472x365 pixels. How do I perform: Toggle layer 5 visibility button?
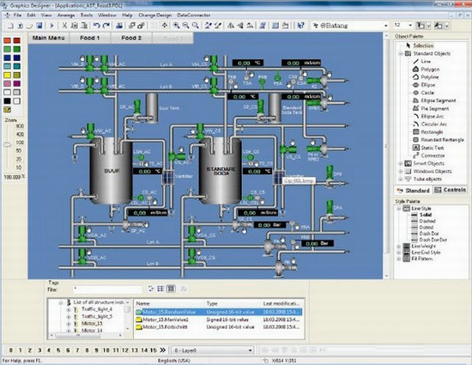58,350
